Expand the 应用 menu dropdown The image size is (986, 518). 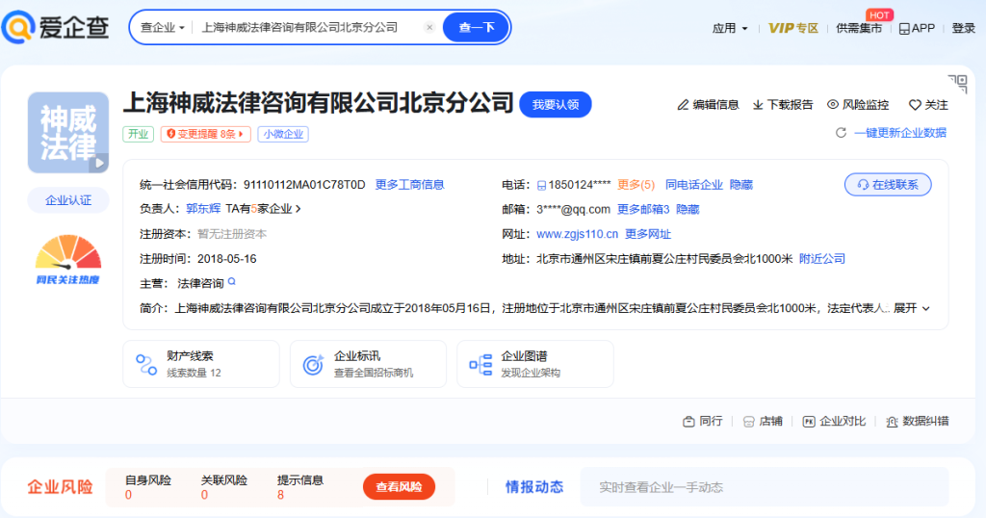[730, 28]
